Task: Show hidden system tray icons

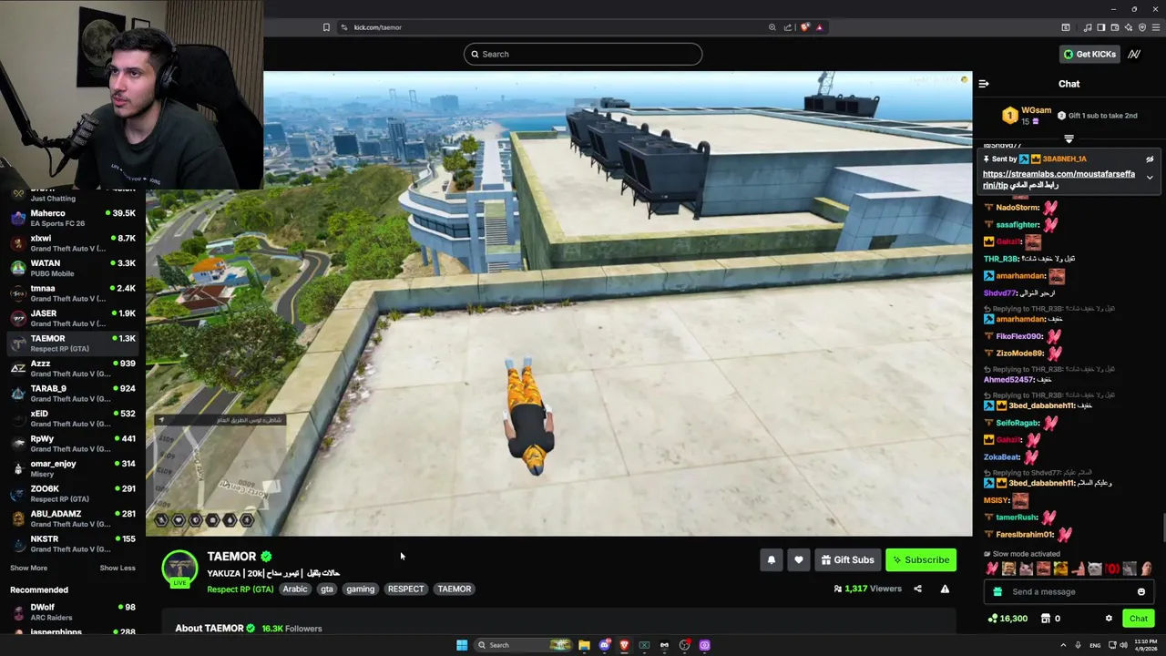Action: point(1063,645)
